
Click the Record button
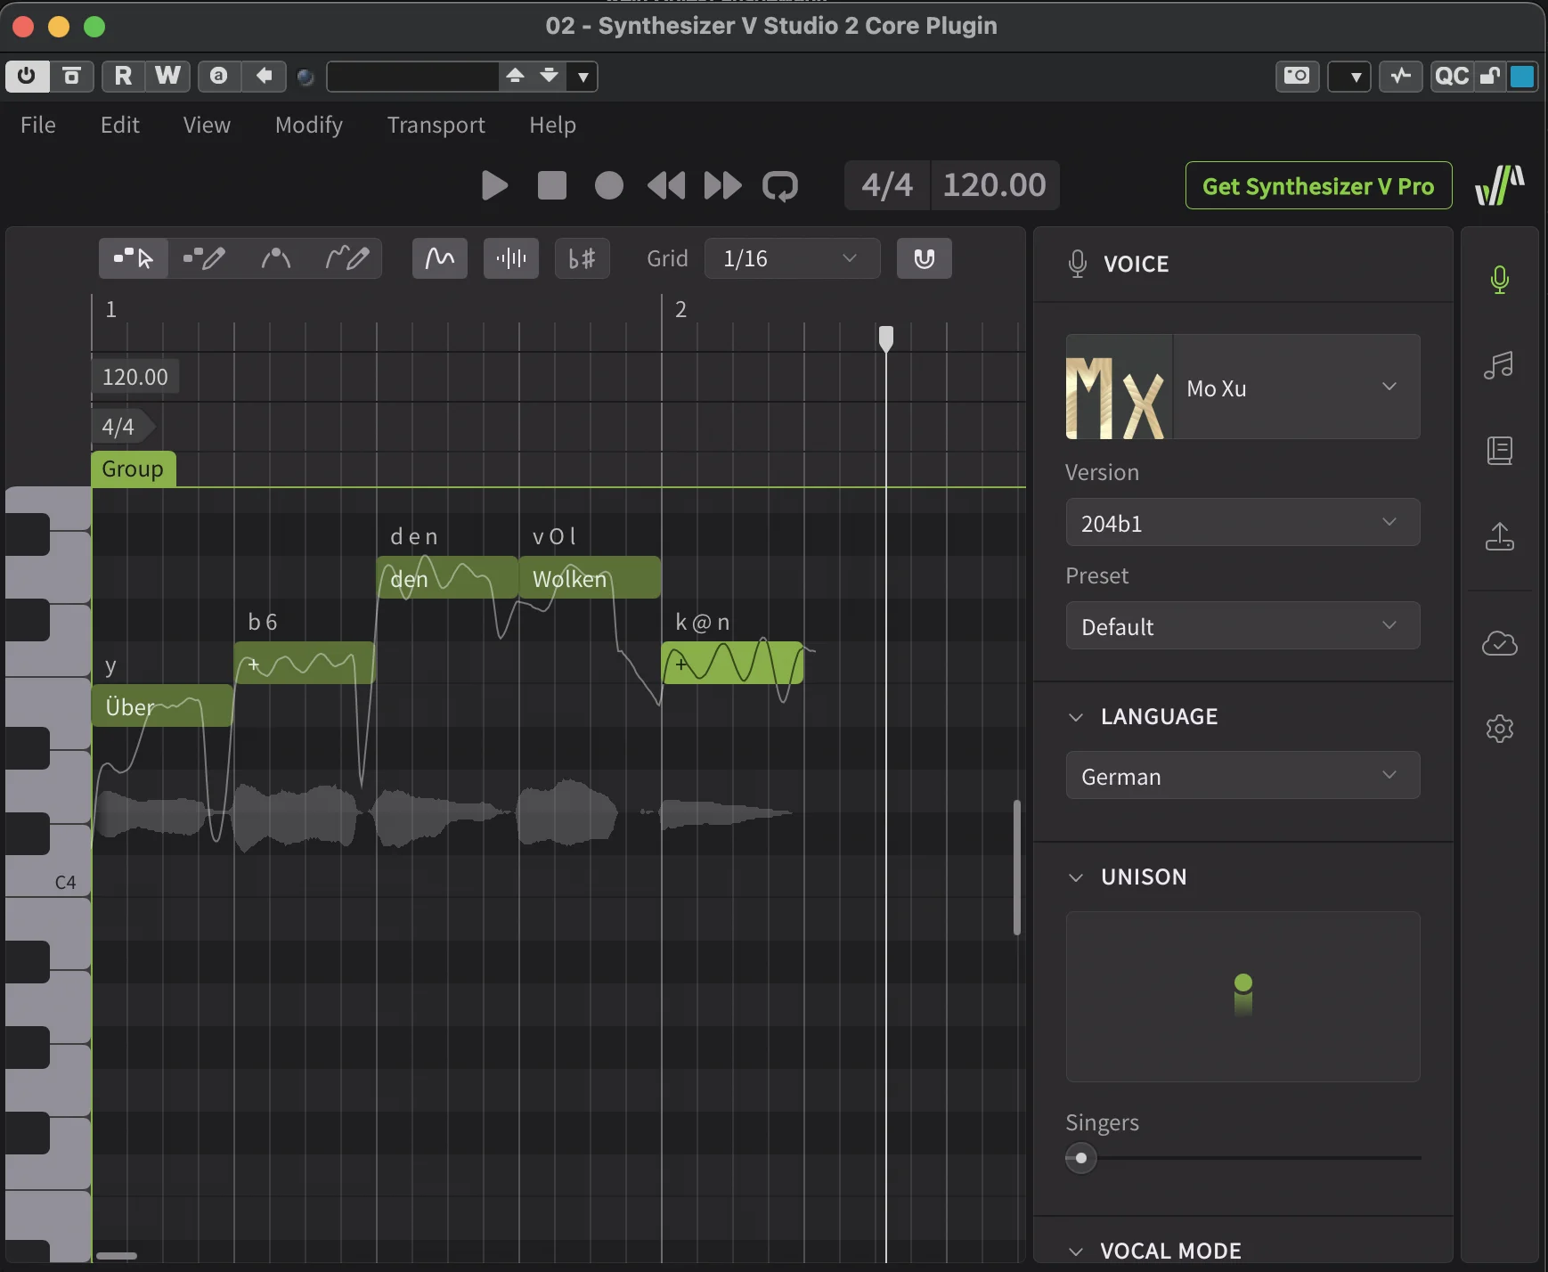pos(609,185)
